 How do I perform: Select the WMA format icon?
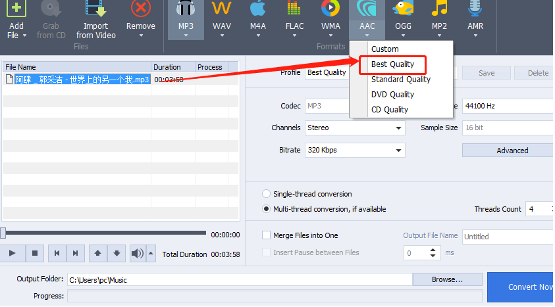point(330,9)
